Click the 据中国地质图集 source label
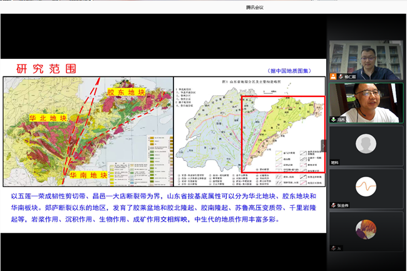 tap(289, 71)
